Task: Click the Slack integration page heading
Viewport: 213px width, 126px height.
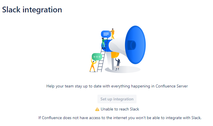Action: coord(32,10)
